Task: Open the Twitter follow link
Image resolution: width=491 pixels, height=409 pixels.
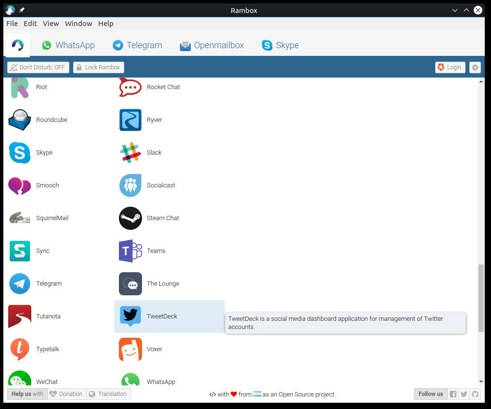Action: click(x=464, y=394)
